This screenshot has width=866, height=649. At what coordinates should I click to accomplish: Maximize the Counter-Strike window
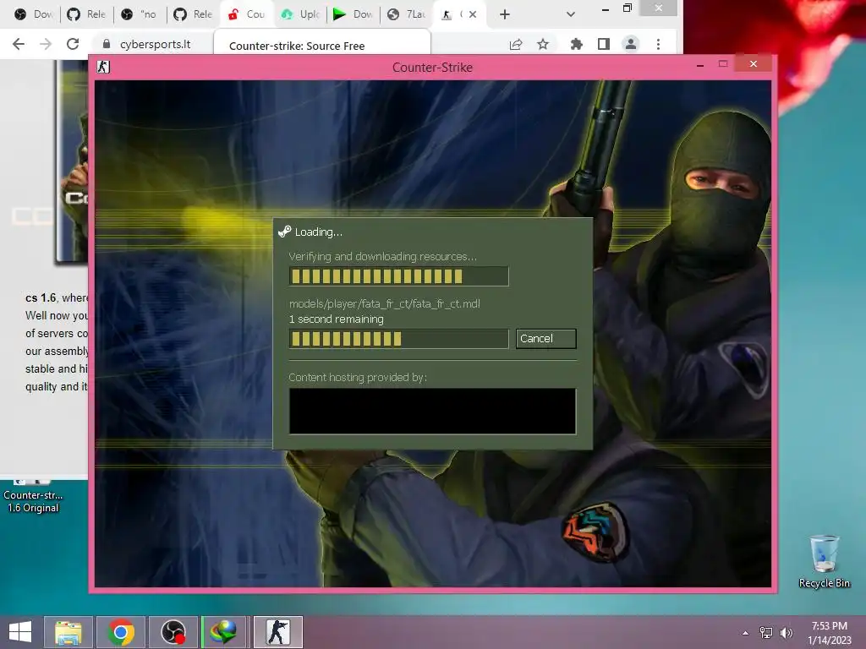723,64
